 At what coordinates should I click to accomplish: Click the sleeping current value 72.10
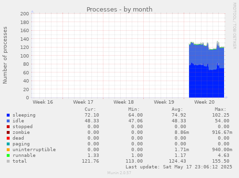[92, 115]
